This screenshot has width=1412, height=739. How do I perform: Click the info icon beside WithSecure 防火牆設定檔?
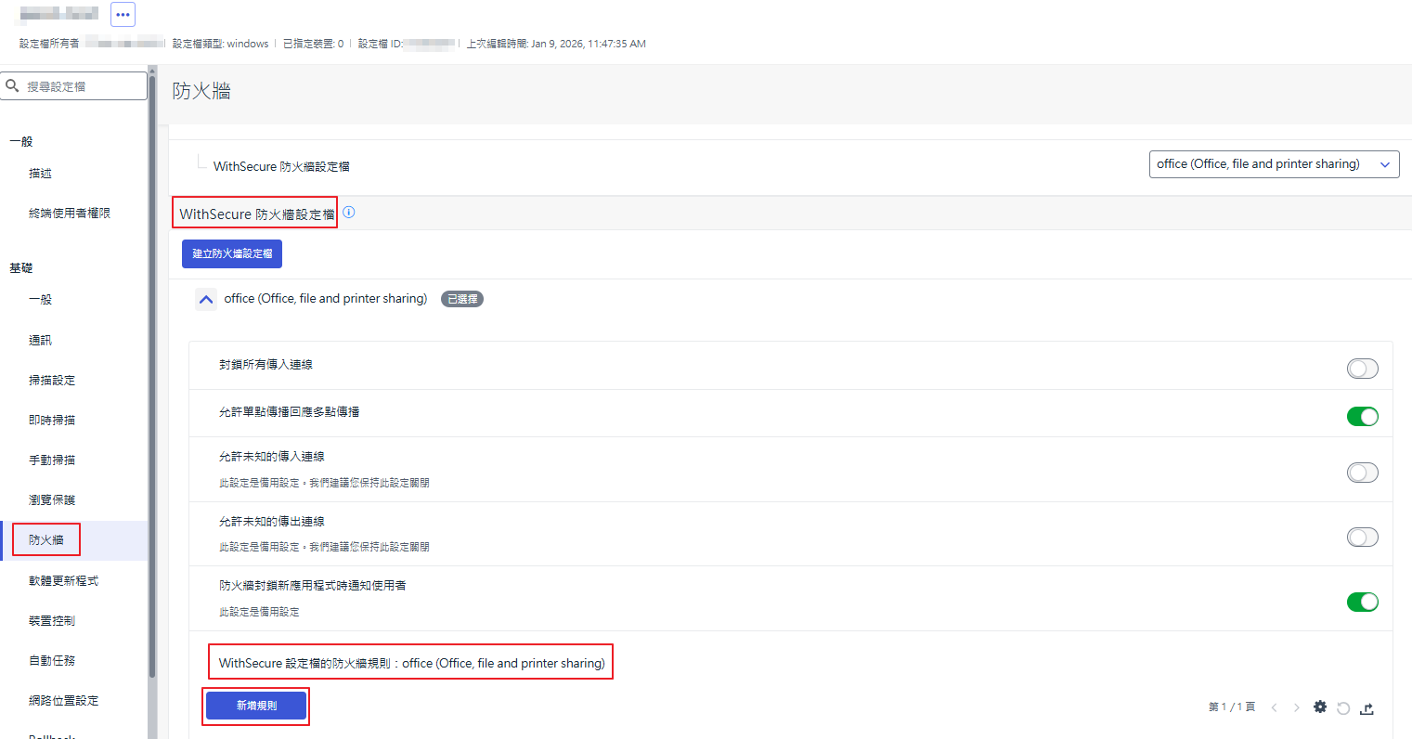click(349, 213)
